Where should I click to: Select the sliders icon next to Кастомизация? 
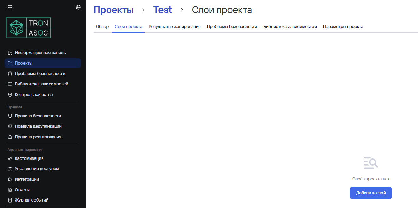pos(10,158)
